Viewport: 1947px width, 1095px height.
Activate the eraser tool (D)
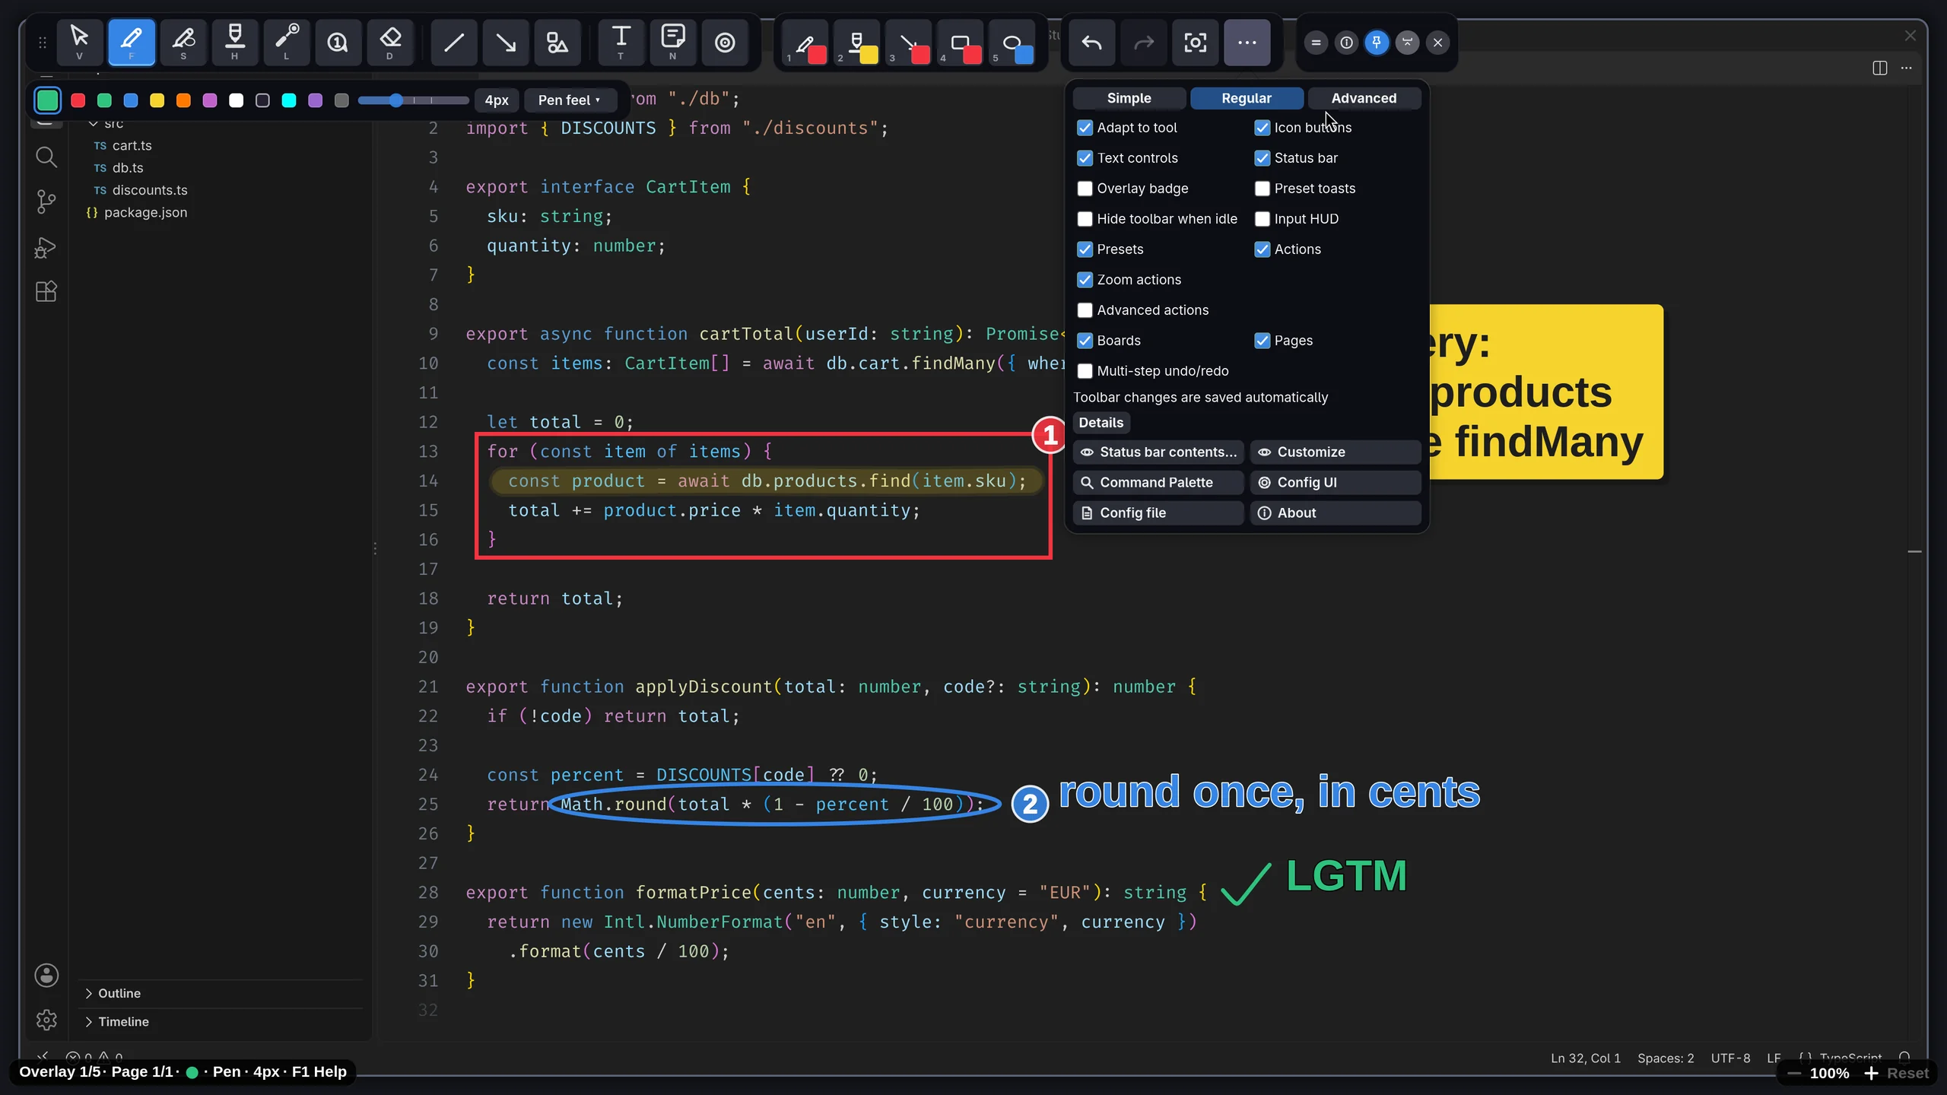tap(390, 42)
